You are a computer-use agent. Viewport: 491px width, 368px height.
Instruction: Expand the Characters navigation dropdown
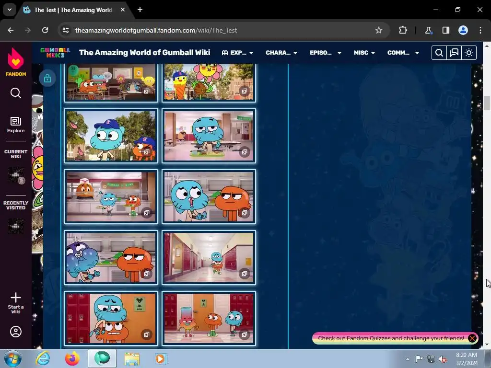281,53
